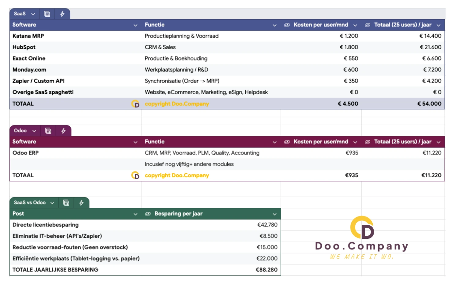Open the SaaS Software column filter arrow
This screenshot has height=288, width=459.
pos(136,25)
